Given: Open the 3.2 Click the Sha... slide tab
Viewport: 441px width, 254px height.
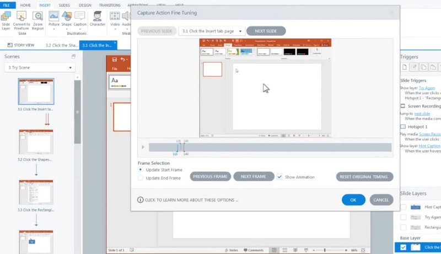Looking at the screenshot, I should (x=62, y=45).
